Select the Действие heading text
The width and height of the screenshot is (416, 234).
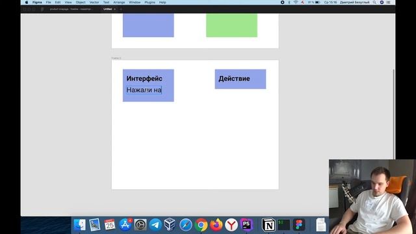(x=234, y=79)
